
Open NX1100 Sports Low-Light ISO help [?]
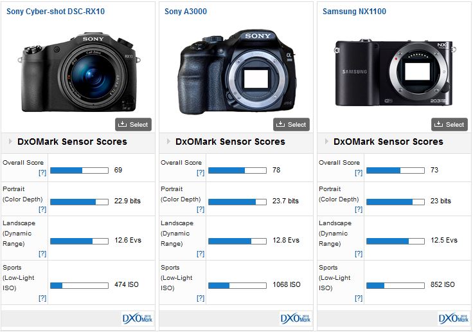pos(359,298)
